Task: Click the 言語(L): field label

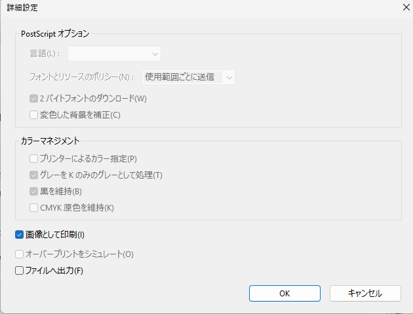Action: pos(44,54)
